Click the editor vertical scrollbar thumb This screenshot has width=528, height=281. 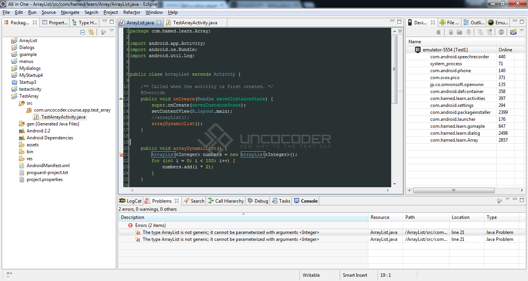pyautogui.click(x=395, y=69)
